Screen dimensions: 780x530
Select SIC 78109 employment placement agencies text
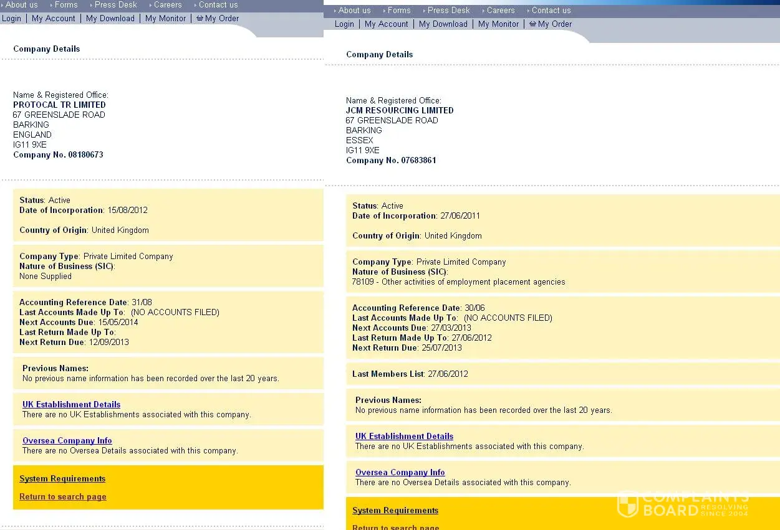(459, 282)
